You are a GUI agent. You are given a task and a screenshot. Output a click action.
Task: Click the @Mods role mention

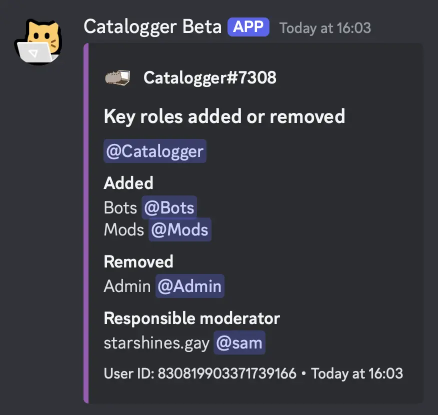tap(179, 229)
